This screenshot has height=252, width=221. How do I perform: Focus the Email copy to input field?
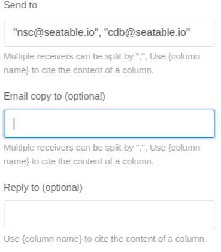[x=109, y=124]
